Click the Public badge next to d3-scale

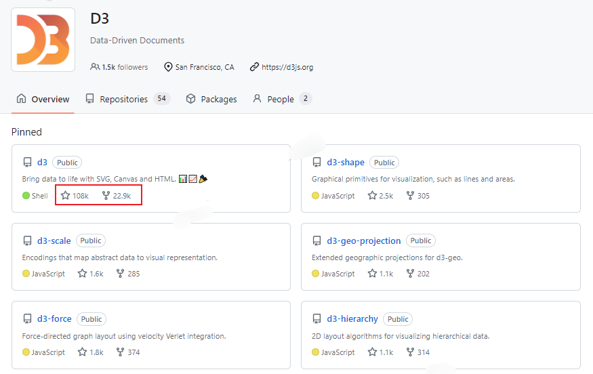[x=91, y=241]
